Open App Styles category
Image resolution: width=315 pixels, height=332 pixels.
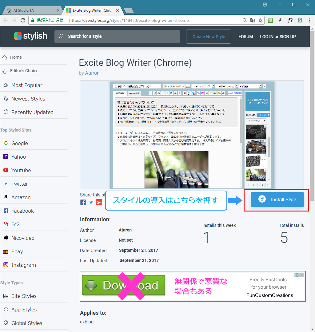(24, 310)
